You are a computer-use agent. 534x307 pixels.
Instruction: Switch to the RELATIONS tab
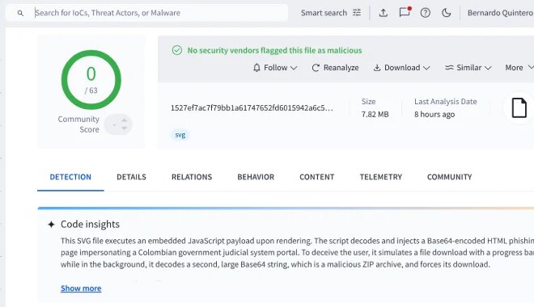click(192, 177)
